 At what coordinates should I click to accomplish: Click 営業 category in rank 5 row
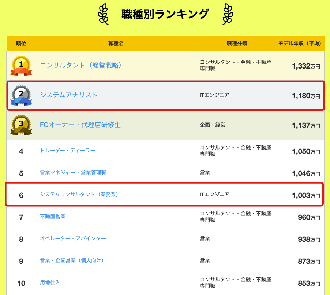(205, 173)
